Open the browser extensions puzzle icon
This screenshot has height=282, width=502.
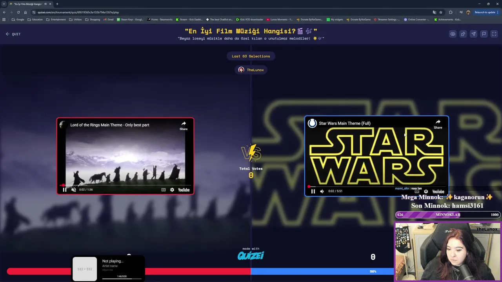click(451, 12)
